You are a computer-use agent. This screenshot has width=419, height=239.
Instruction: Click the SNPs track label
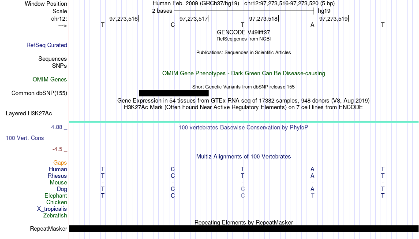(x=60, y=66)
